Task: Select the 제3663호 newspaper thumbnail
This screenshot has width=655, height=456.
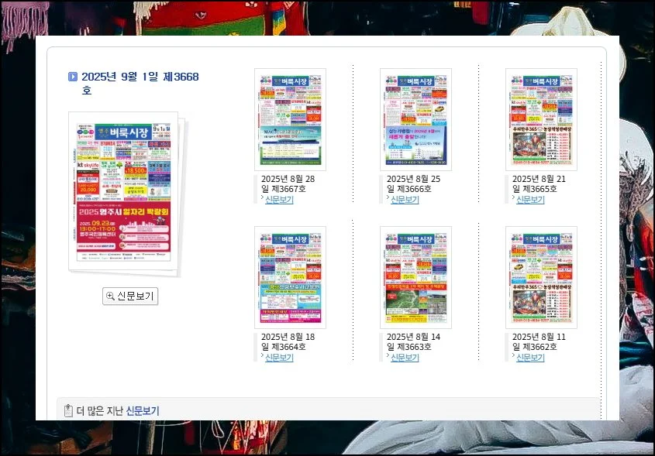Action: point(415,277)
